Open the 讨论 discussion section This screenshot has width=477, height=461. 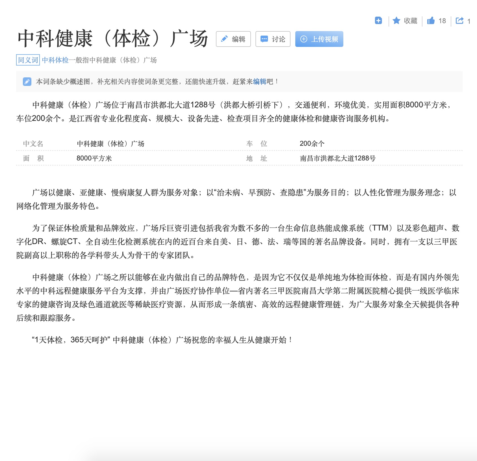coord(272,39)
